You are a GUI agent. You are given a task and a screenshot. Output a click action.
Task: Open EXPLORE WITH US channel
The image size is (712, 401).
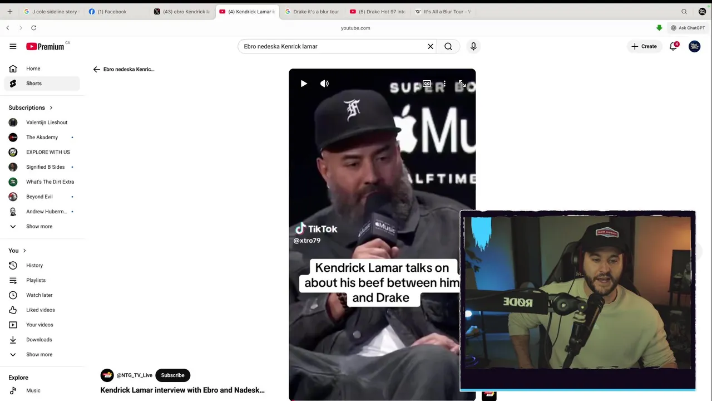click(42, 152)
